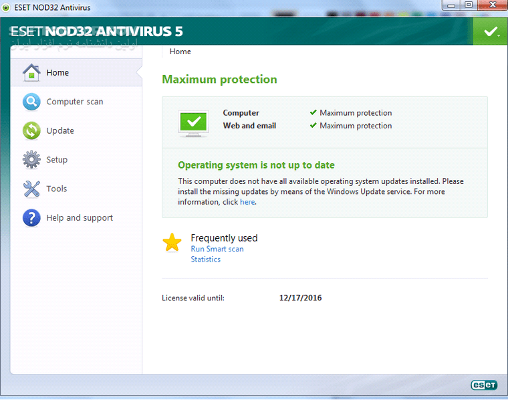This screenshot has width=508, height=400.
Task: Click the 'Frequently used' heading
Action: (x=224, y=238)
